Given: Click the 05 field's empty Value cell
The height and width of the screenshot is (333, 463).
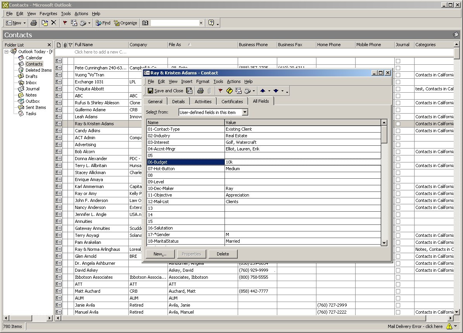Looking at the screenshot, I should [302, 155].
